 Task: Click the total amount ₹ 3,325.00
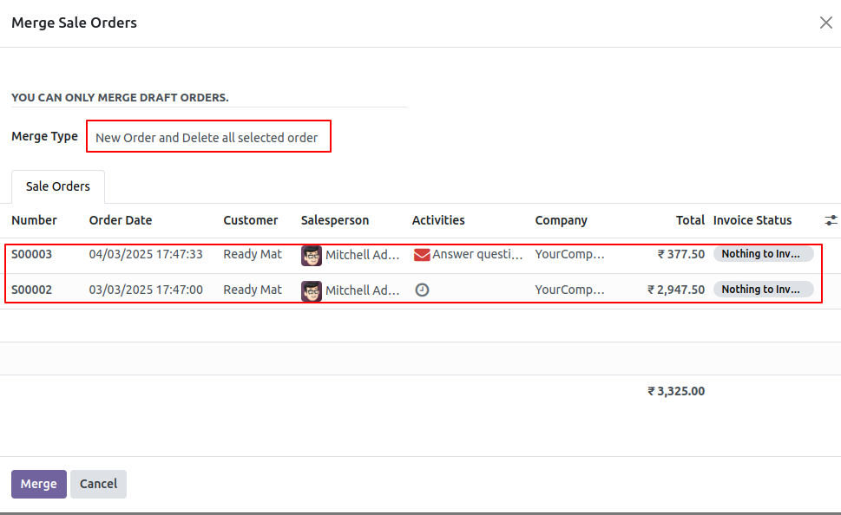676,391
